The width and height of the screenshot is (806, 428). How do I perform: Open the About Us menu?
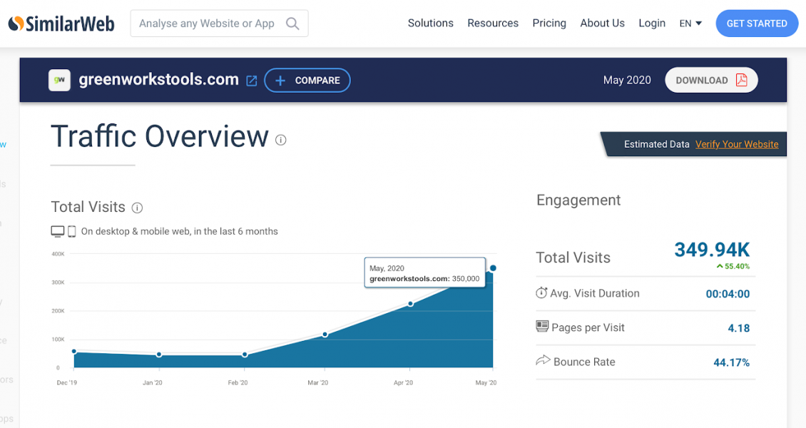point(603,23)
